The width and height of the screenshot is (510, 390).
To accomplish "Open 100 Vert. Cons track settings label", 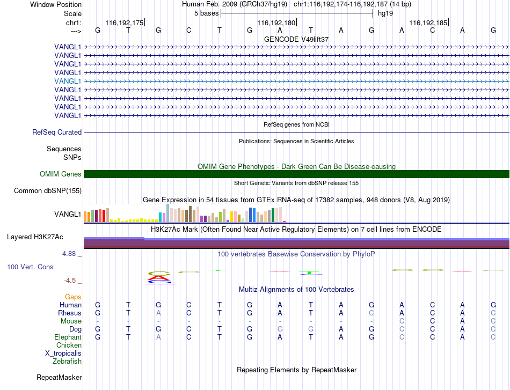I will coord(30,267).
